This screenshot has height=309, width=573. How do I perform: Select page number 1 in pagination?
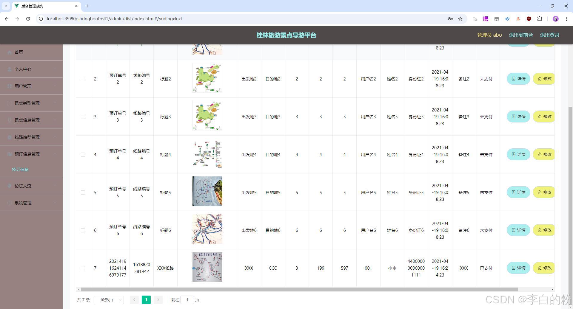[x=146, y=300]
